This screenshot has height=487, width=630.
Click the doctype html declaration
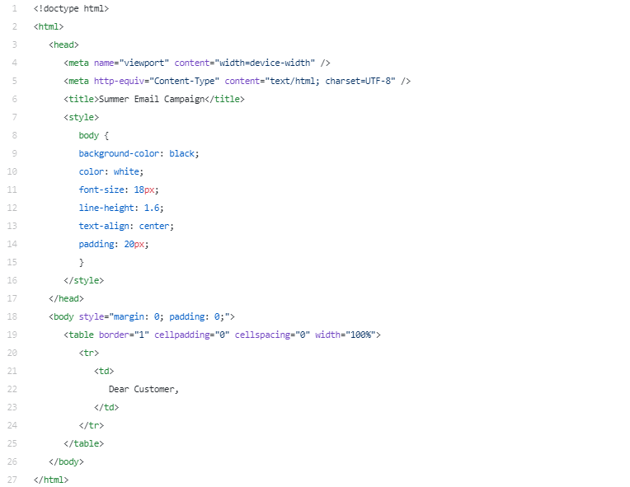pos(71,8)
